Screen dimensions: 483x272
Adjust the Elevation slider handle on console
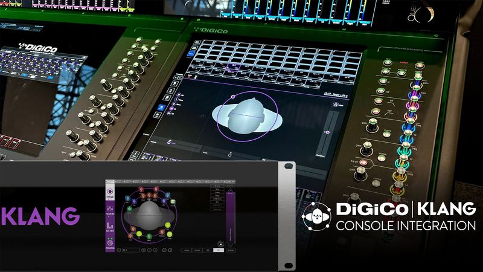tap(327, 132)
